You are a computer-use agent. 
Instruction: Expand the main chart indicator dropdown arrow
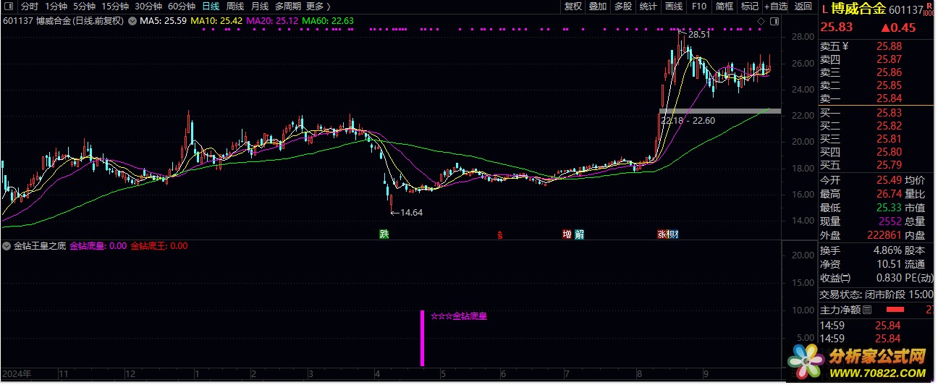click(x=132, y=21)
